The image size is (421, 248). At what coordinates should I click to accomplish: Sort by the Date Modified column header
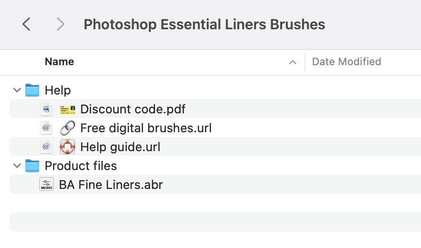347,62
